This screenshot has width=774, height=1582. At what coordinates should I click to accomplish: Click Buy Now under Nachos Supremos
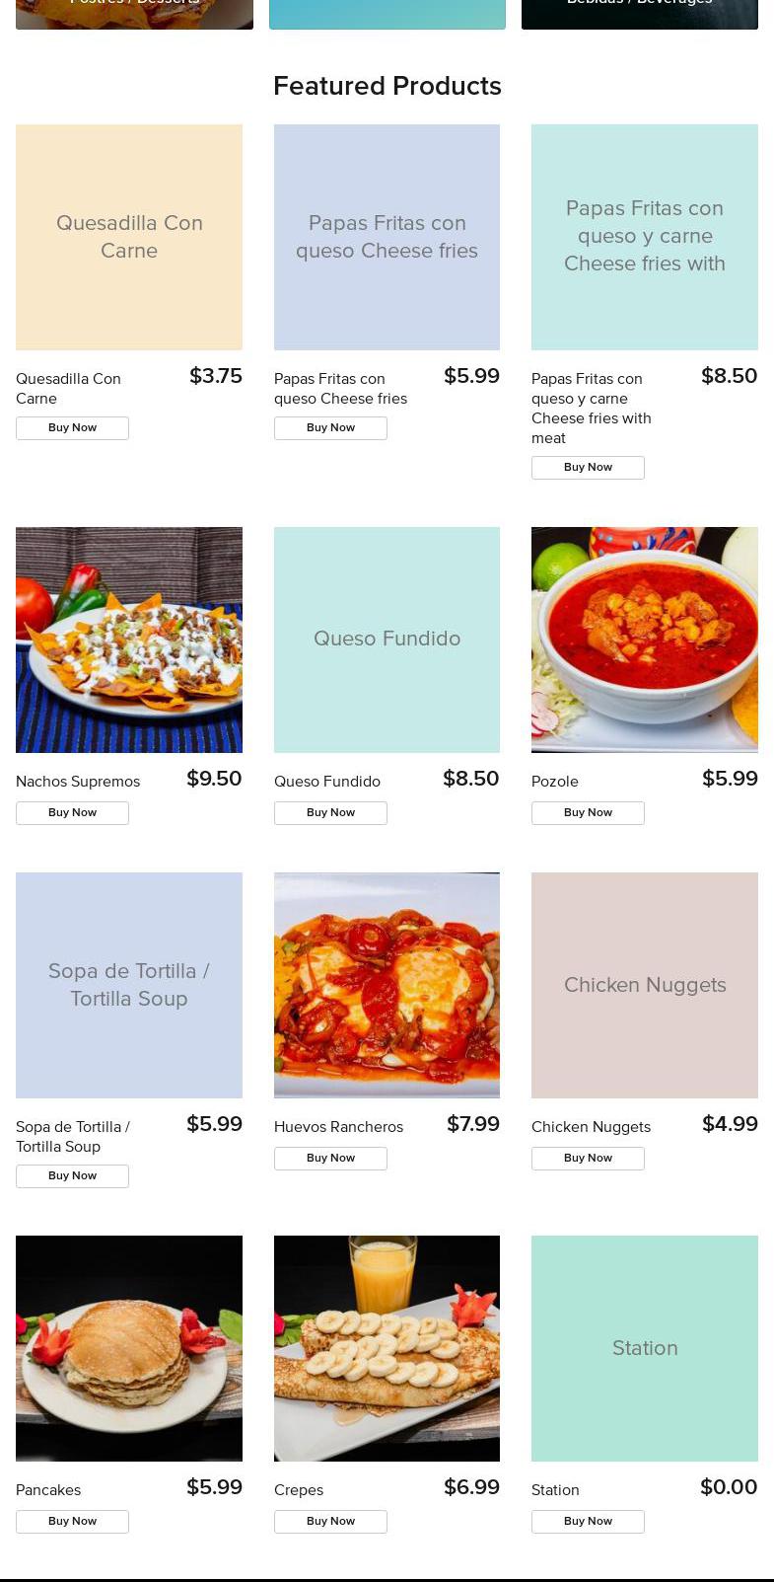point(72,813)
